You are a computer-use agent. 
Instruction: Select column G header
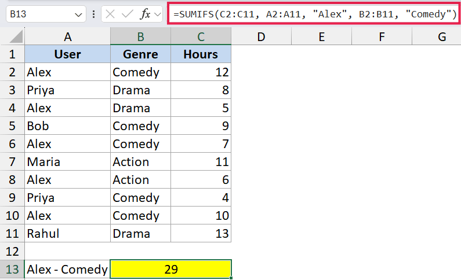point(437,36)
